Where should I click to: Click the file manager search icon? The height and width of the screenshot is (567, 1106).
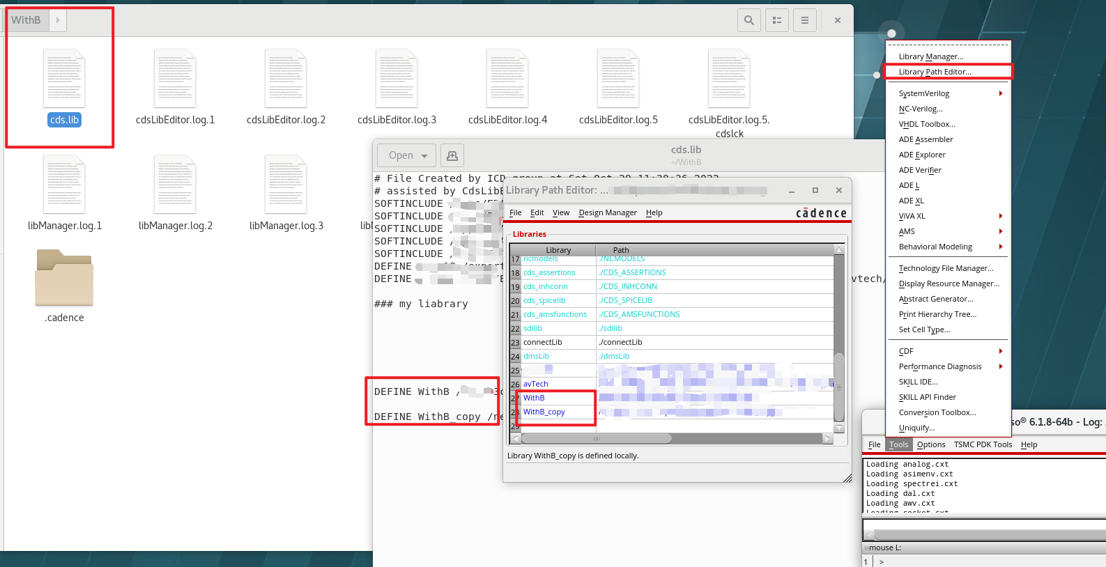749,20
